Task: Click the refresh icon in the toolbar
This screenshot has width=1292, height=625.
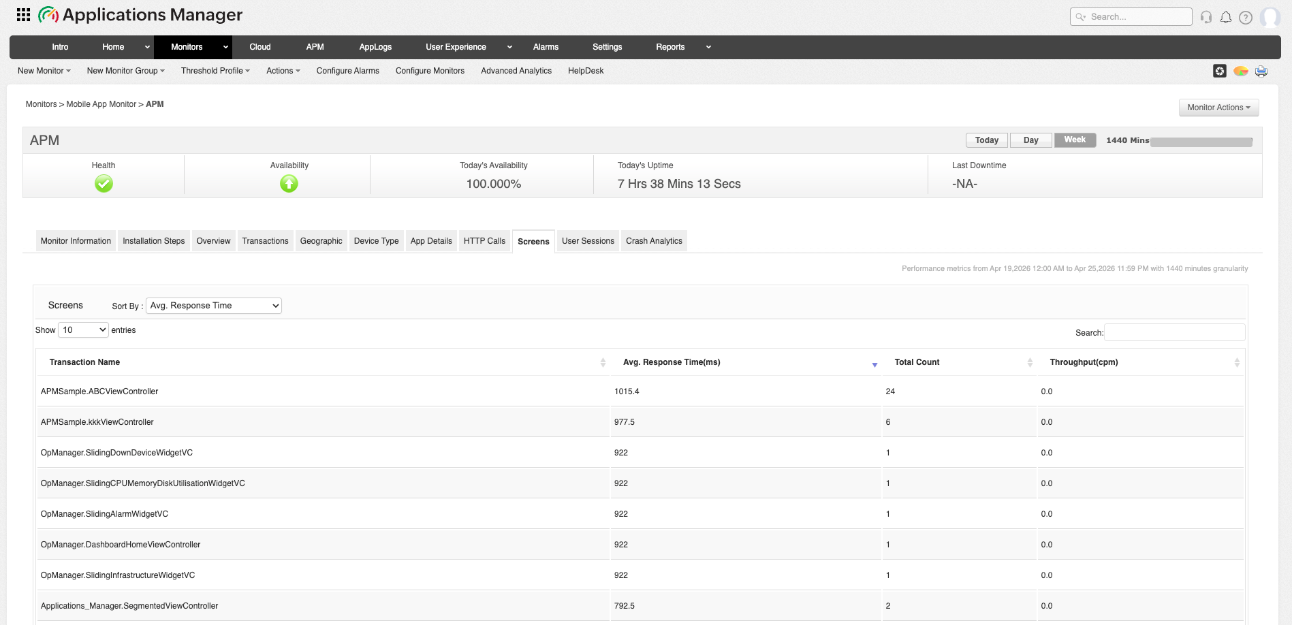Action: pos(1220,71)
